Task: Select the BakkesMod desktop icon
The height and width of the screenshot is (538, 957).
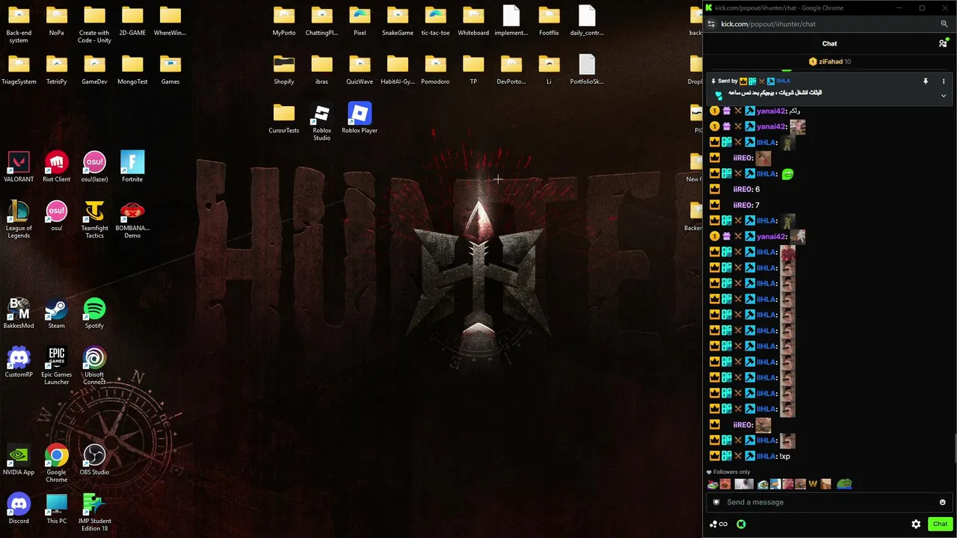Action: point(19,314)
